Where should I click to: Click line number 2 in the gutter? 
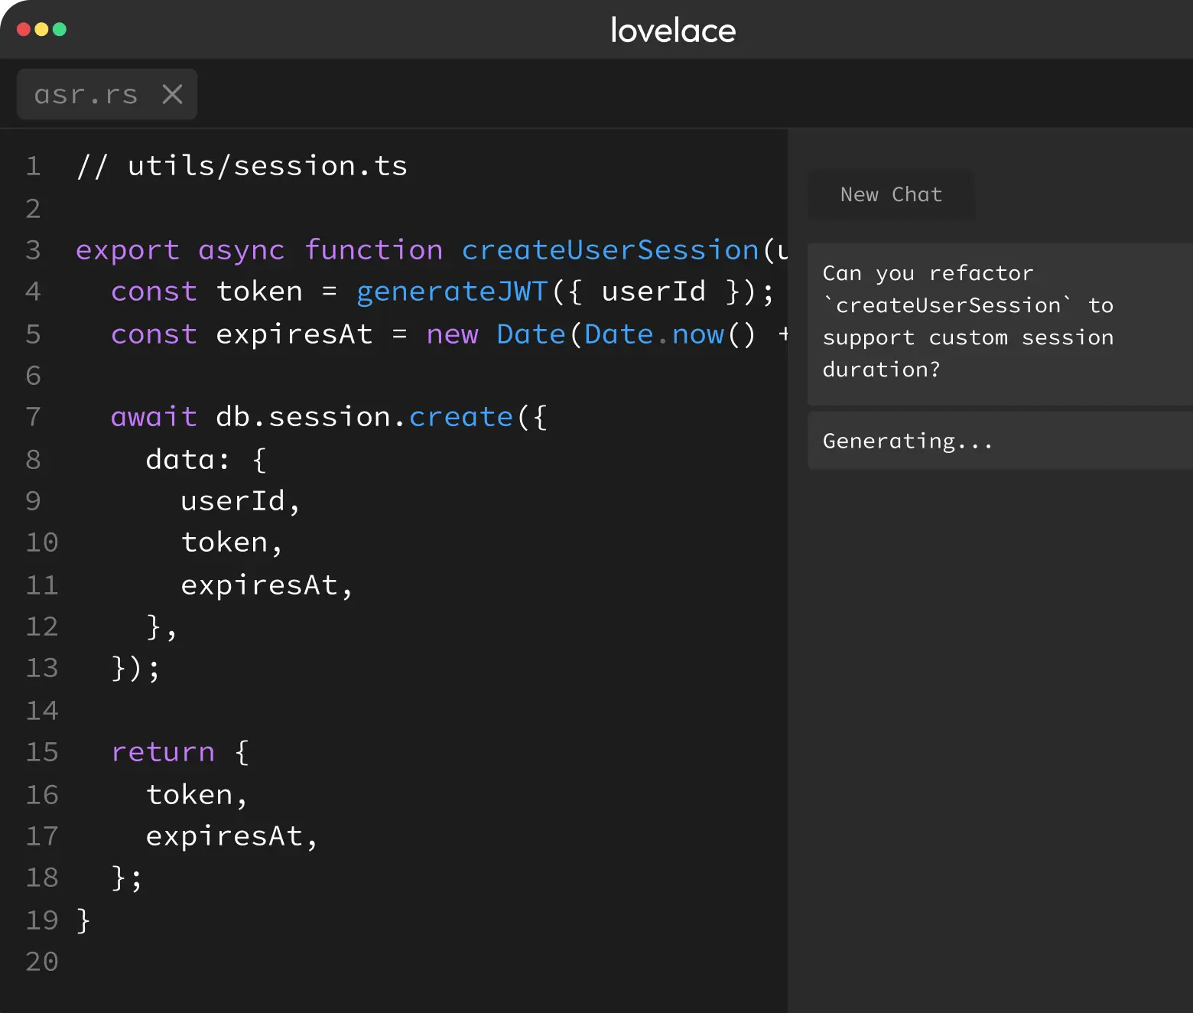coord(34,209)
